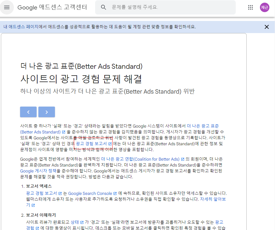The image size is (275, 230).
Task: Click the Google 애드센스 고객센터 logo title
Action: pos(52,7)
